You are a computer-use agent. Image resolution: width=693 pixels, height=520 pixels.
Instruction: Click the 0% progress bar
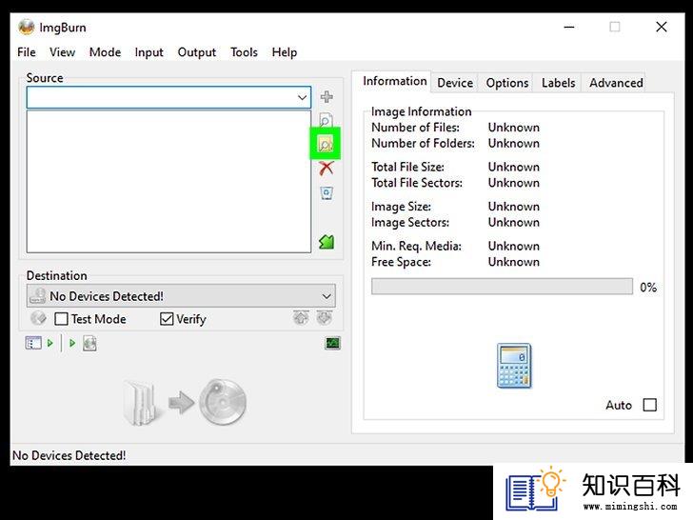[x=502, y=286]
